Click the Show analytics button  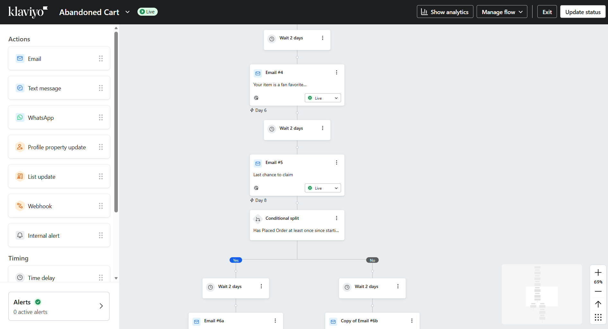click(445, 12)
